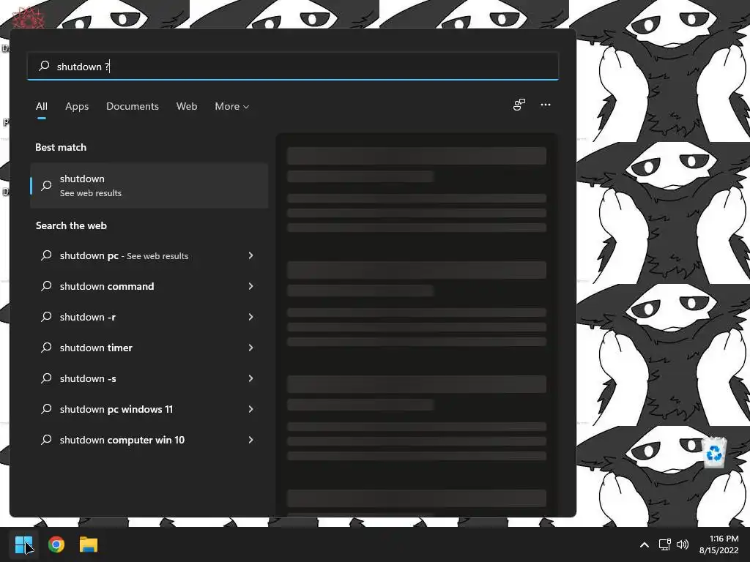Viewport: 750px width, 562px height.
Task: Open the clock showing 1:16 PM
Action: 724,539
